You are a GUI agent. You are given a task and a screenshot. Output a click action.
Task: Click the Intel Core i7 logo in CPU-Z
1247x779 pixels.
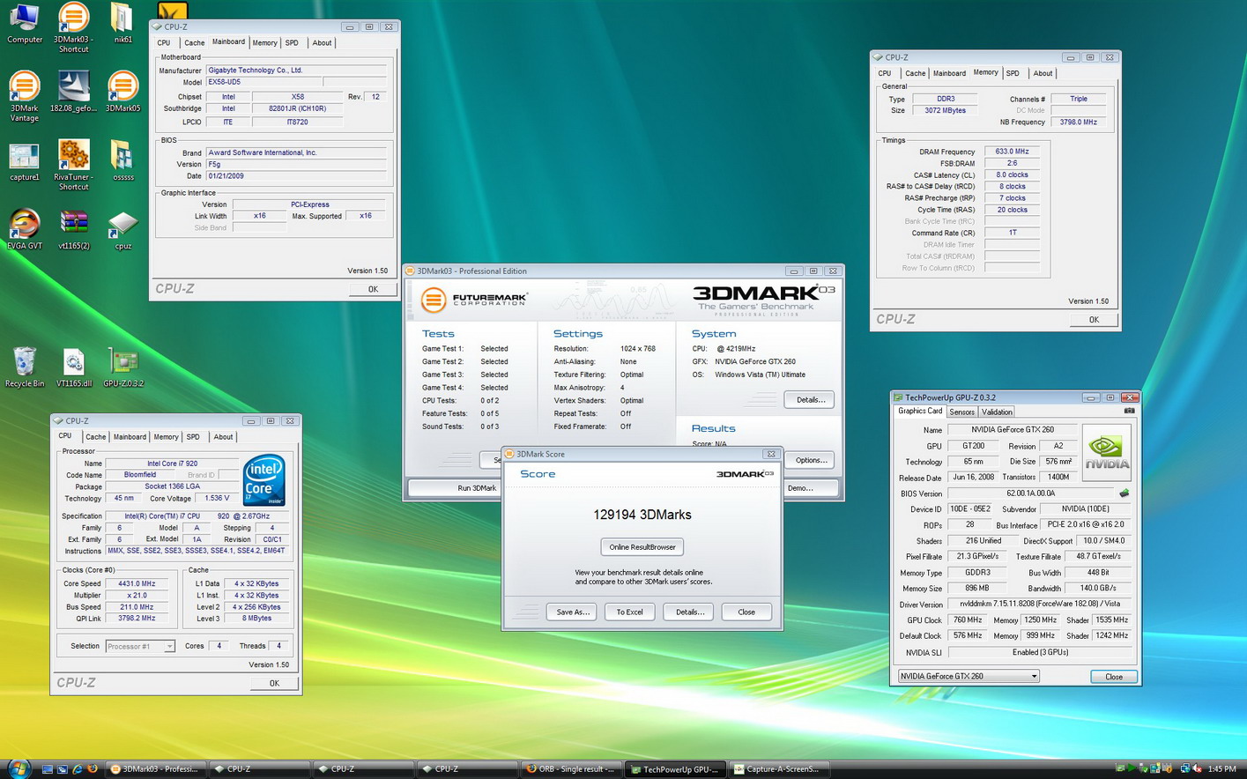click(x=264, y=480)
